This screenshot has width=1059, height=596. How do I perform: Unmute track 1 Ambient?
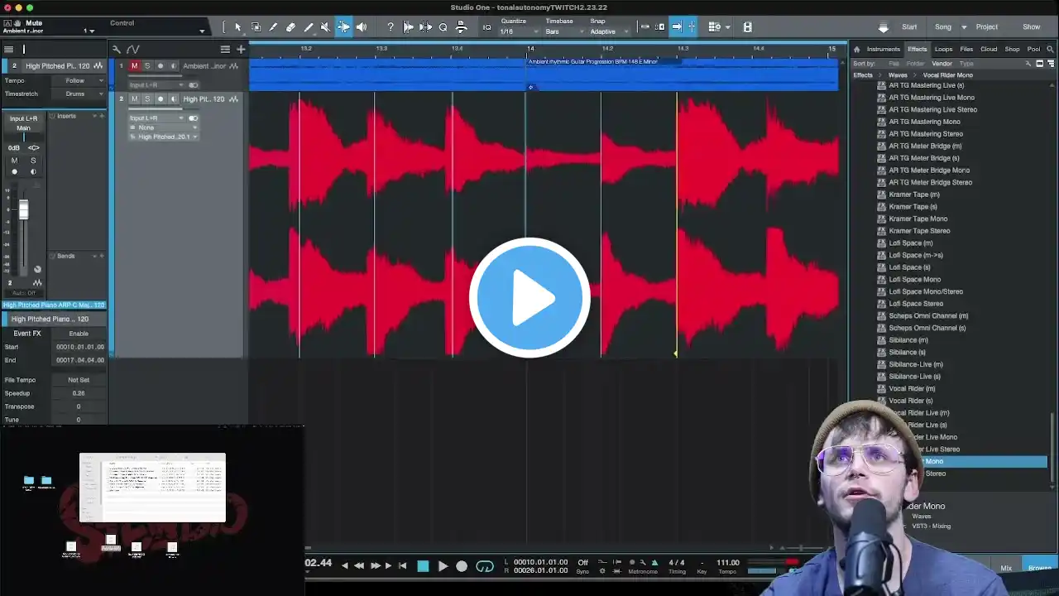pyautogui.click(x=134, y=66)
